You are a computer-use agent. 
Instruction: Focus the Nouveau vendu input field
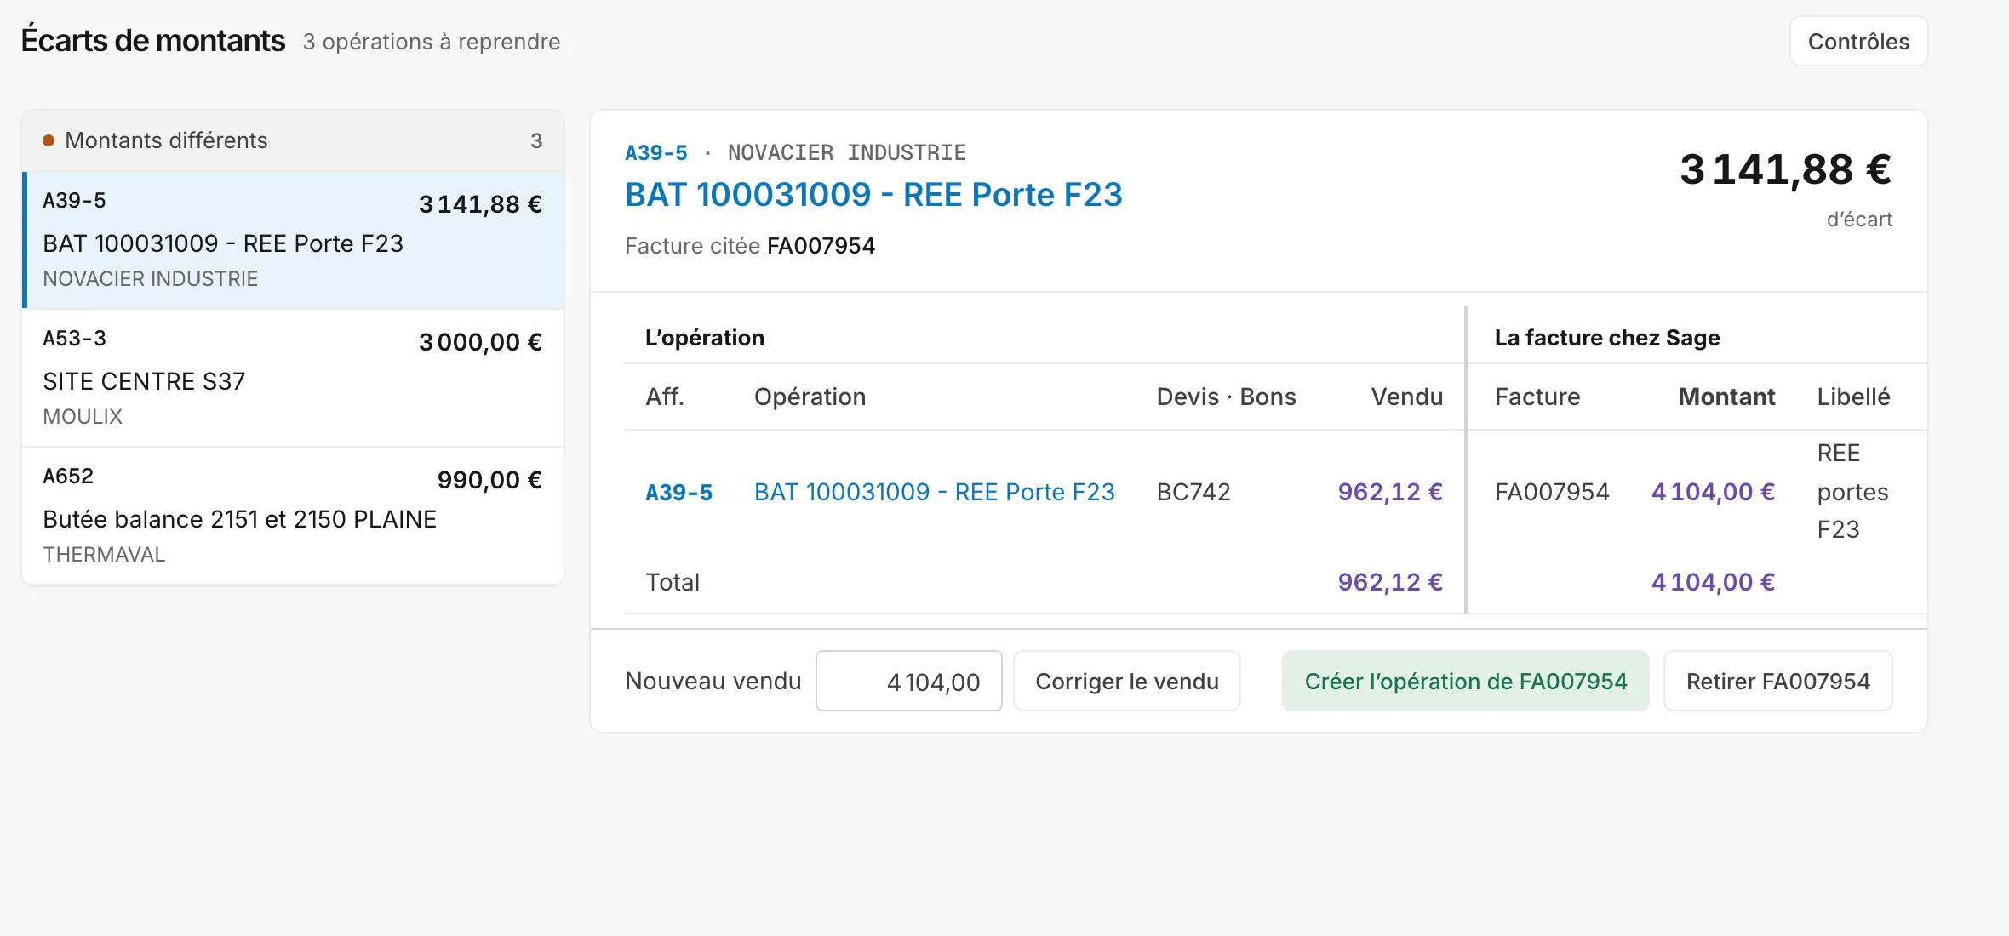click(x=908, y=682)
